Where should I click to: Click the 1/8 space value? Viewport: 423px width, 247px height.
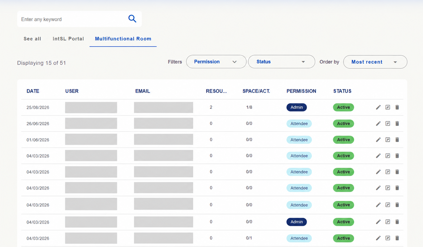point(249,107)
